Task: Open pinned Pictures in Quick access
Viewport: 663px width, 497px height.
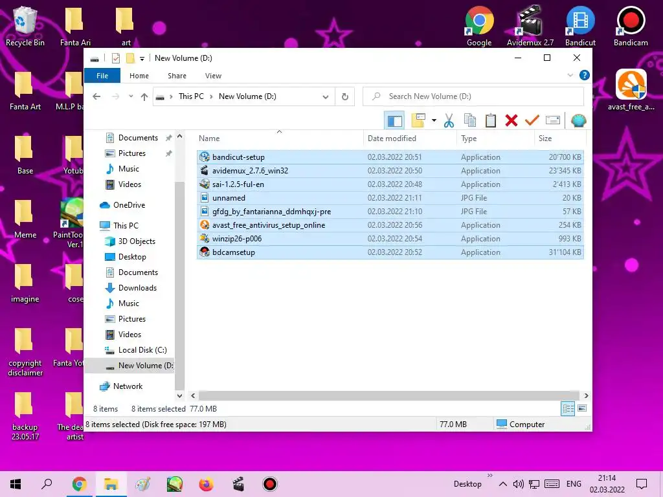Action: 131,153
